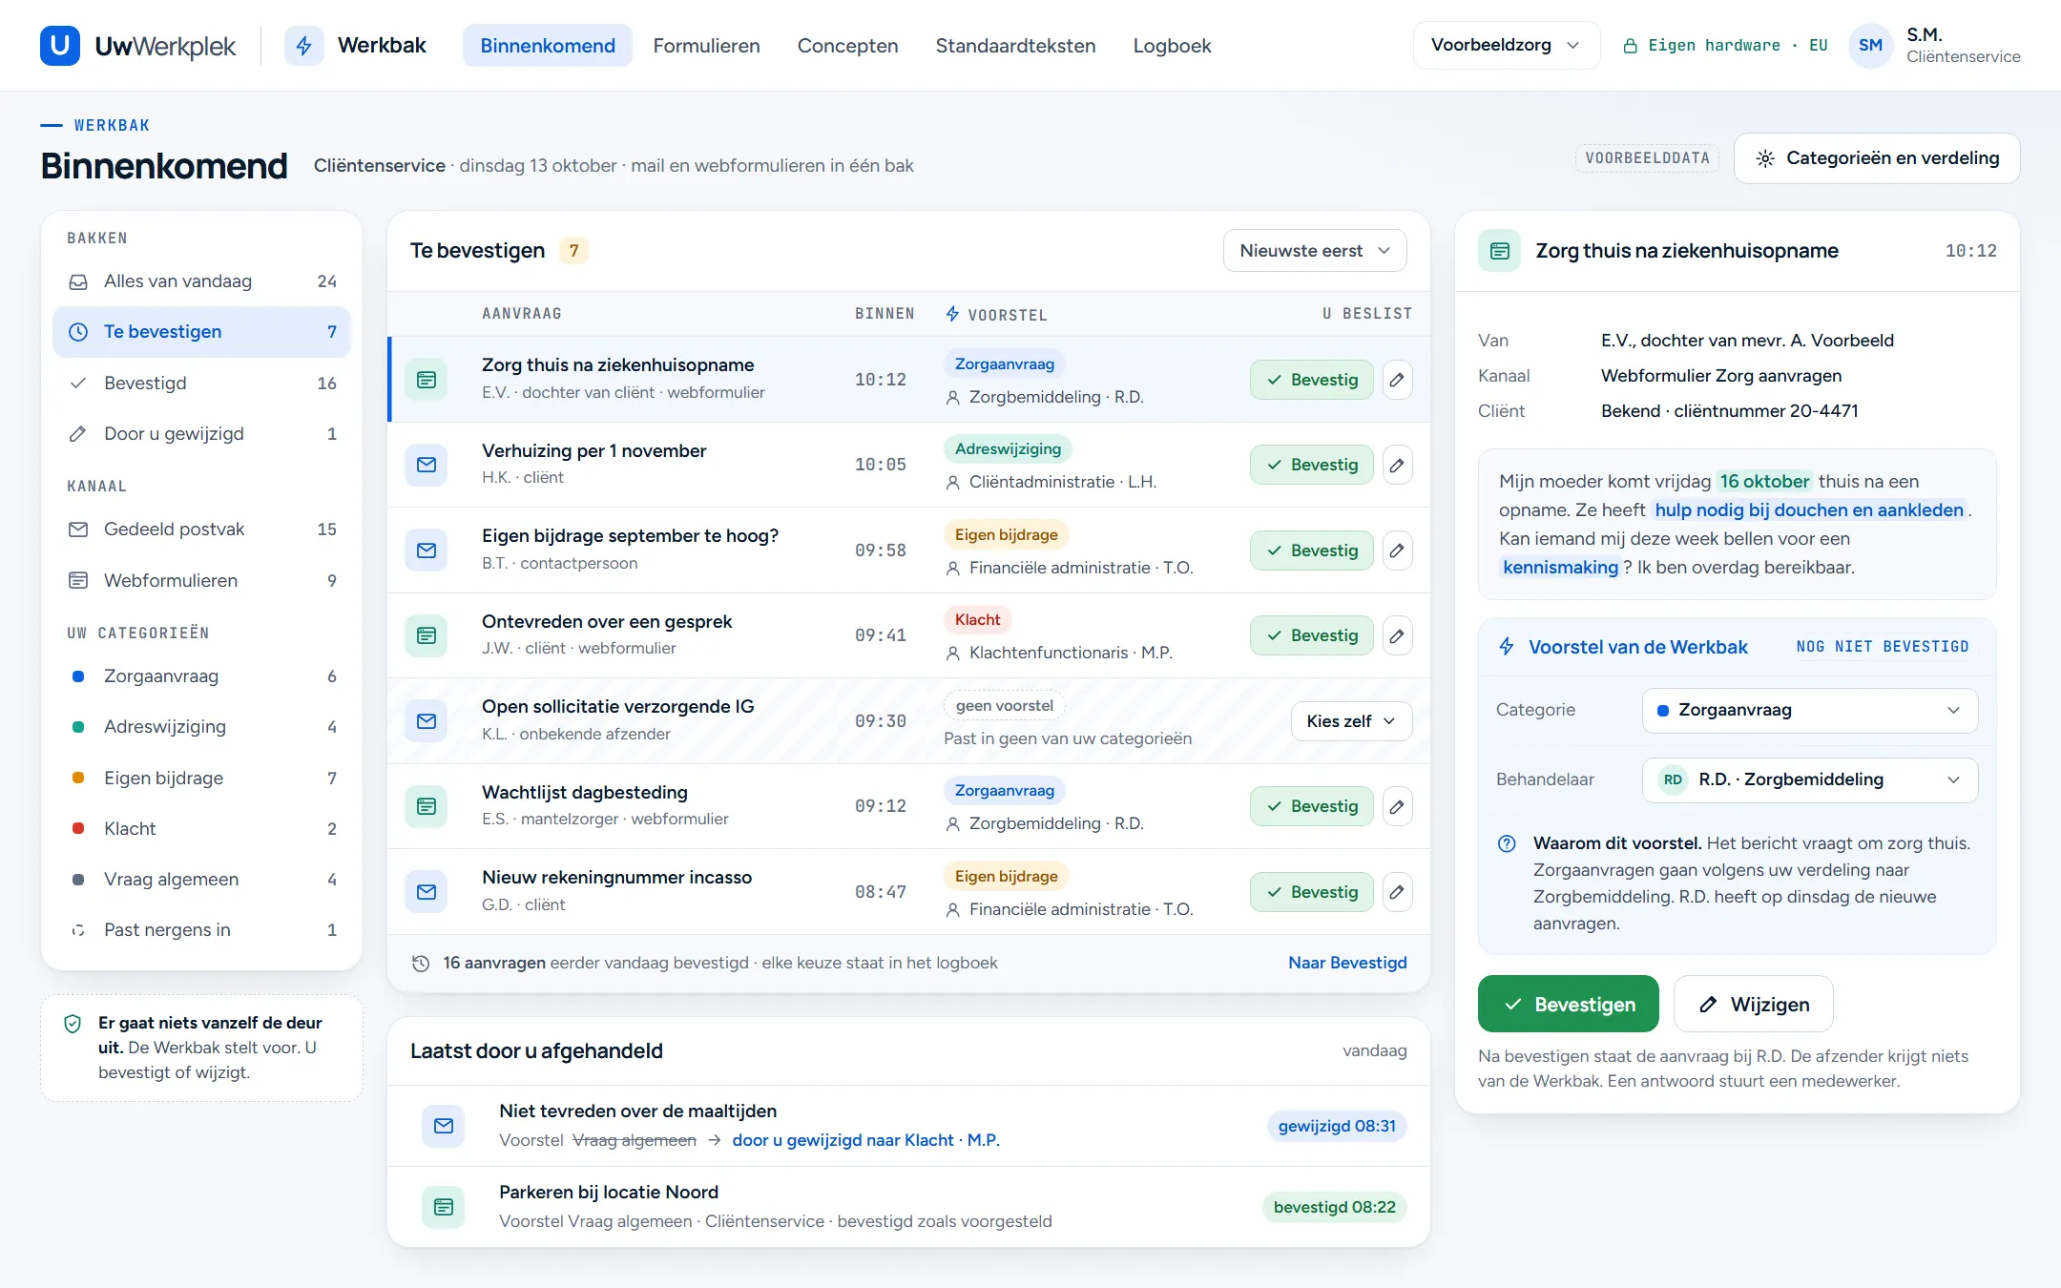The width and height of the screenshot is (2061, 1288).
Task: Click the question mark icon beside Waarom dit voorstel
Action: click(1507, 843)
